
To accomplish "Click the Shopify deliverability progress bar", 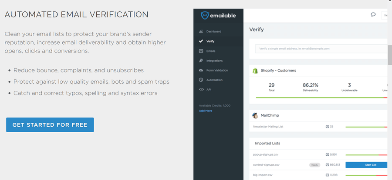I will [x=321, y=98].
